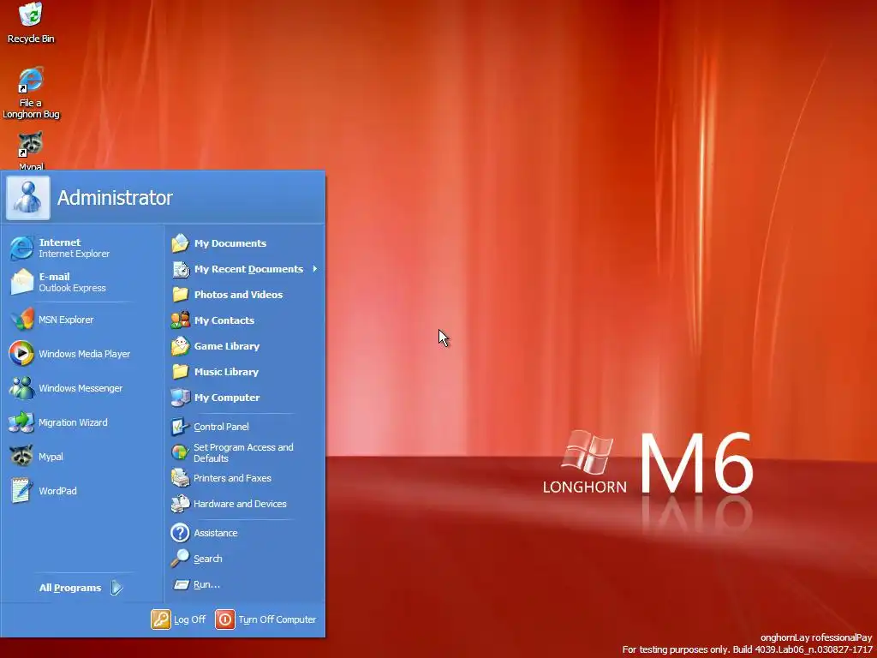This screenshot has width=877, height=658.
Task: Expand My Recent Documents submenu arrow
Action: click(x=315, y=269)
